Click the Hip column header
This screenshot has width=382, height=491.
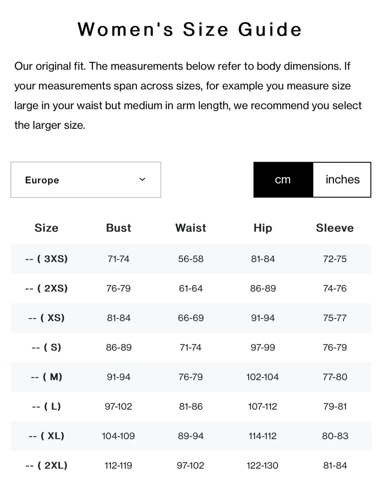(x=263, y=228)
